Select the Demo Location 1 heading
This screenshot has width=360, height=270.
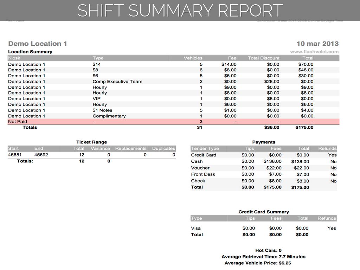click(x=37, y=44)
